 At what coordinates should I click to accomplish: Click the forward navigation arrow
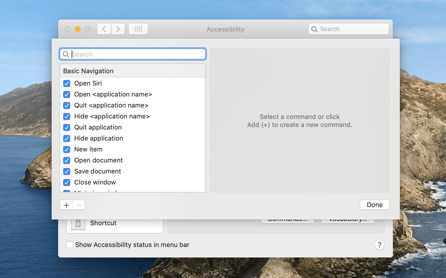click(x=118, y=29)
